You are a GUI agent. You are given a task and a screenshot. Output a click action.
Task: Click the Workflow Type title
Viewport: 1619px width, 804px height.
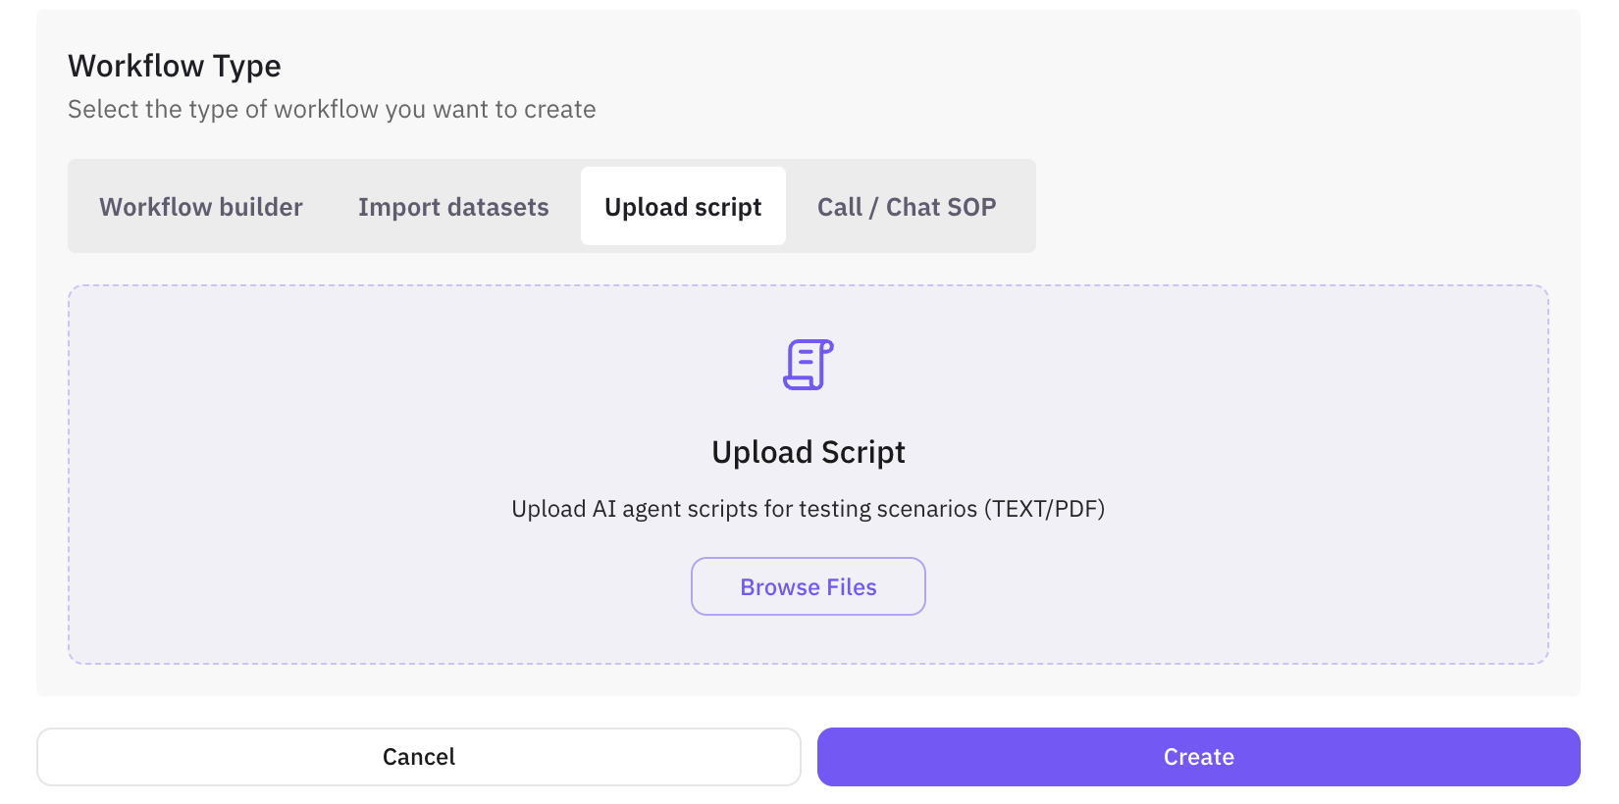(174, 65)
